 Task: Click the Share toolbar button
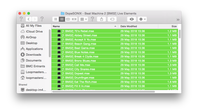pos(102,19)
